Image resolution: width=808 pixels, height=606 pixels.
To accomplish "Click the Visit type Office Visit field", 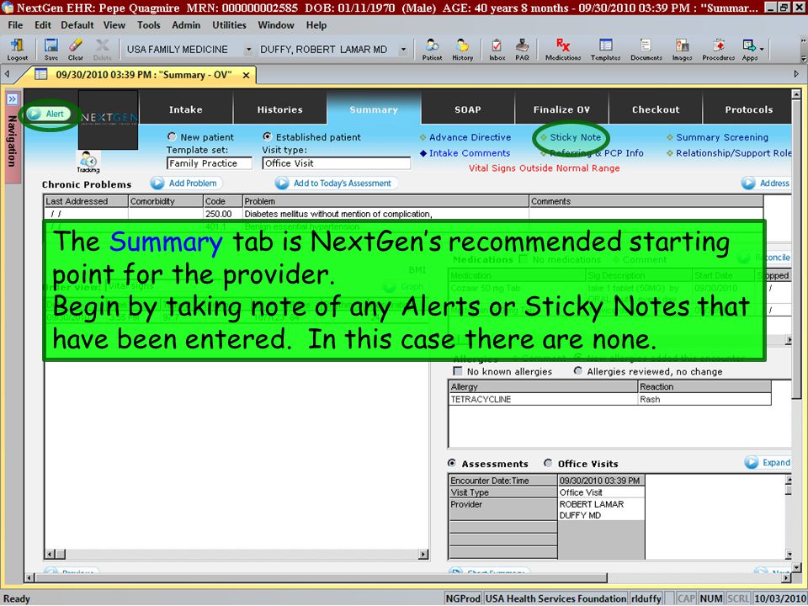I will pyautogui.click(x=336, y=163).
